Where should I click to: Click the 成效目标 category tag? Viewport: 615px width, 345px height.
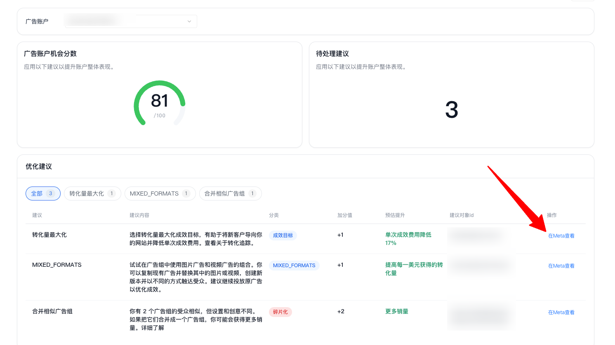(283, 235)
